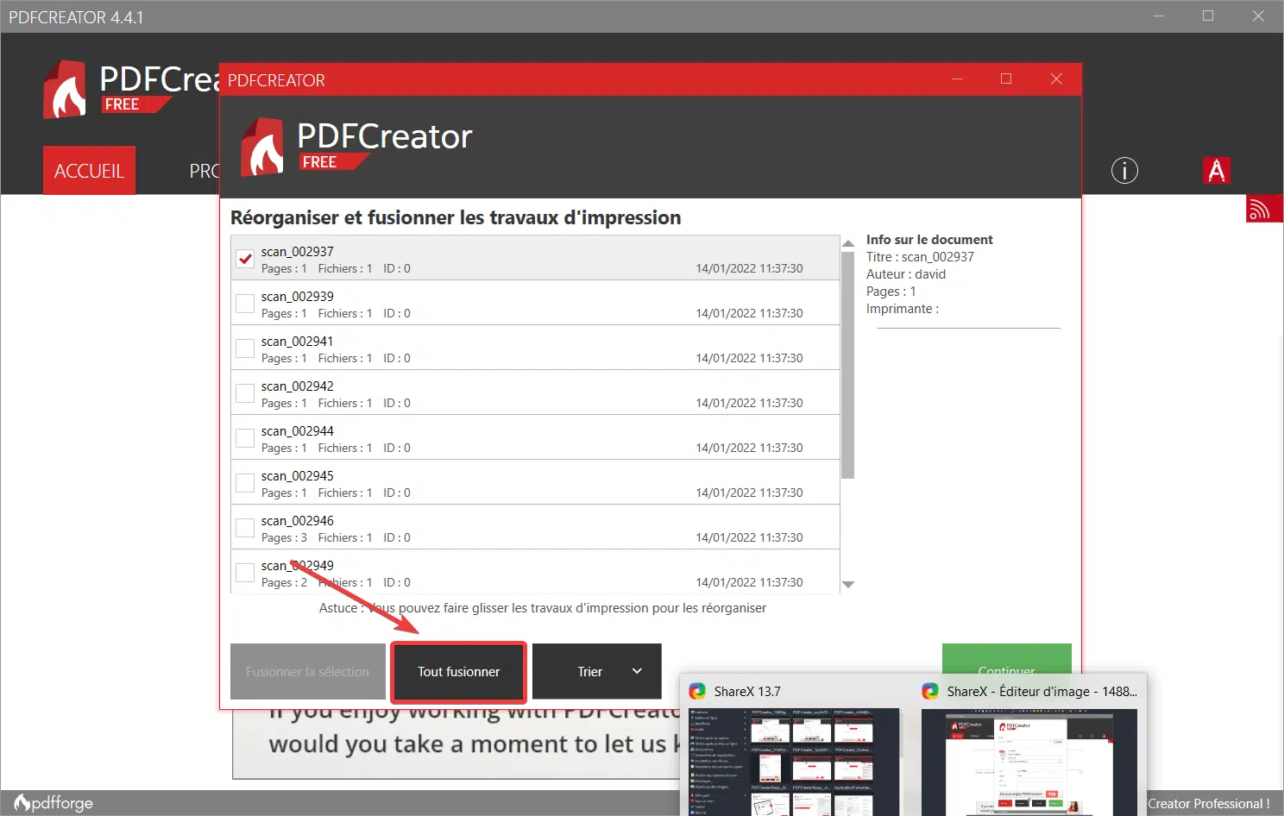1284x816 pixels.
Task: Open ShareX Éditeur d'image preview thumbnail
Action: click(1029, 763)
